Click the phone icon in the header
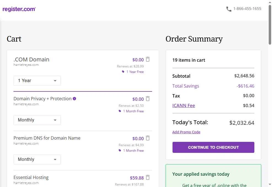272x187 pixels. [x=229, y=9]
